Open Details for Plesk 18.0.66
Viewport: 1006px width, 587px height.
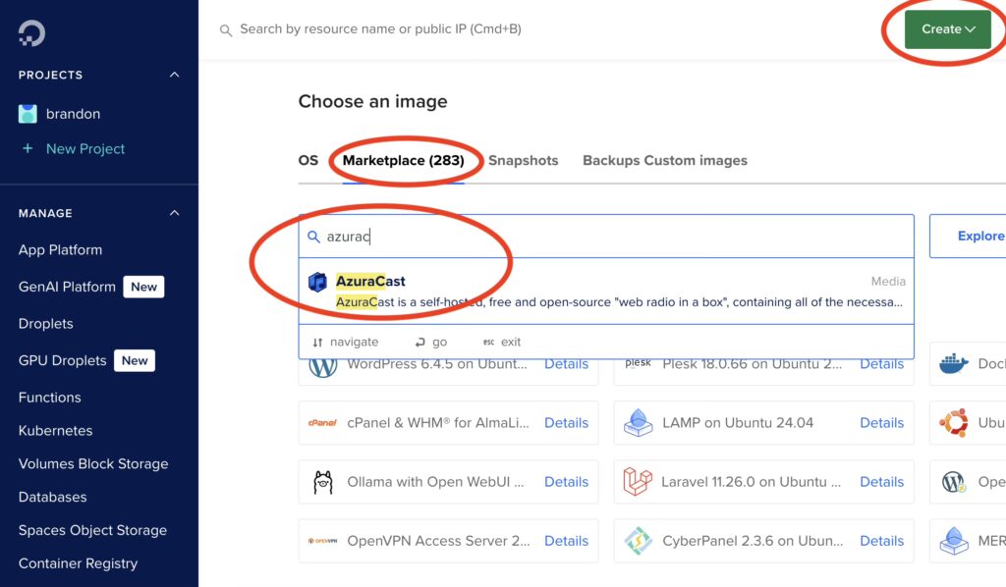881,364
